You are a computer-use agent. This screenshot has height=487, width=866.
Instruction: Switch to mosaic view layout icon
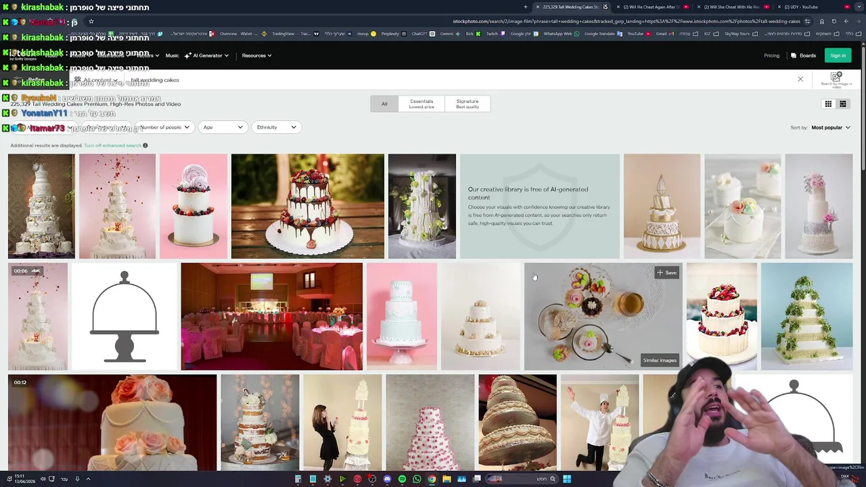(843, 103)
